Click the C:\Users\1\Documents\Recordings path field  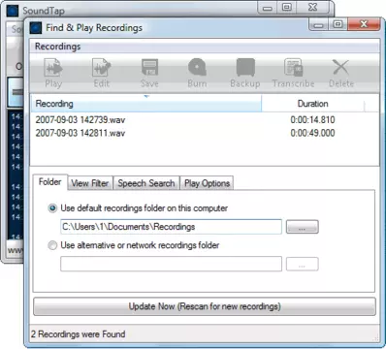[x=171, y=227]
